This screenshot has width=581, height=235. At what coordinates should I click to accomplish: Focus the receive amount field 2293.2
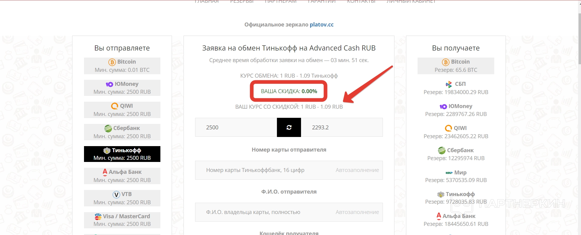pyautogui.click(x=342, y=128)
